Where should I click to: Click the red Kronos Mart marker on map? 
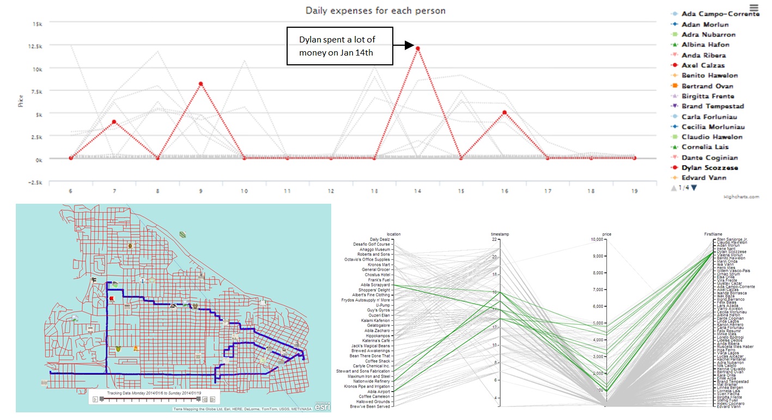112,299
